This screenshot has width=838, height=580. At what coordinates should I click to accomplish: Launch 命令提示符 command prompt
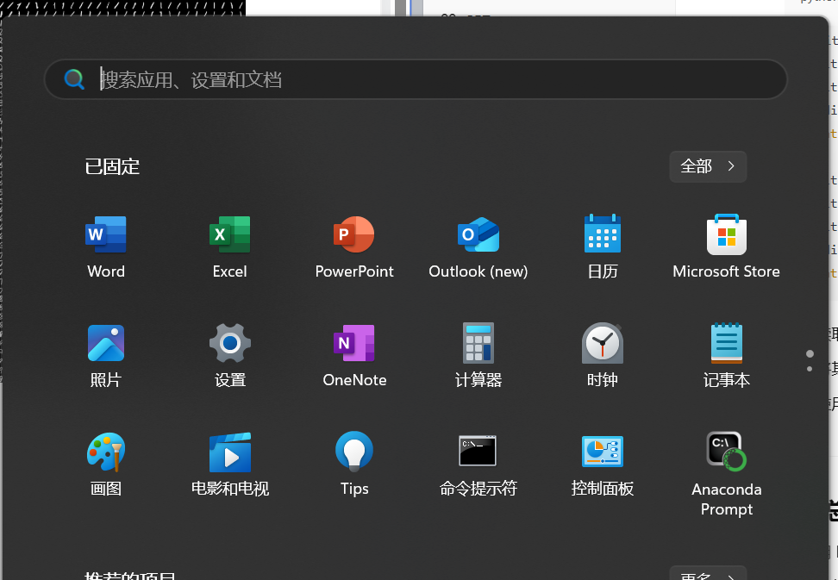pos(478,465)
